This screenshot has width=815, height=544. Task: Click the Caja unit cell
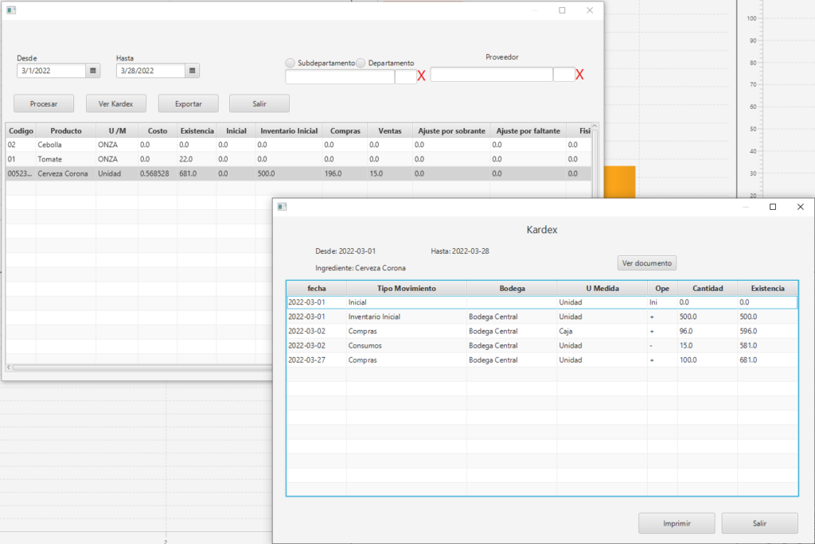click(x=602, y=332)
